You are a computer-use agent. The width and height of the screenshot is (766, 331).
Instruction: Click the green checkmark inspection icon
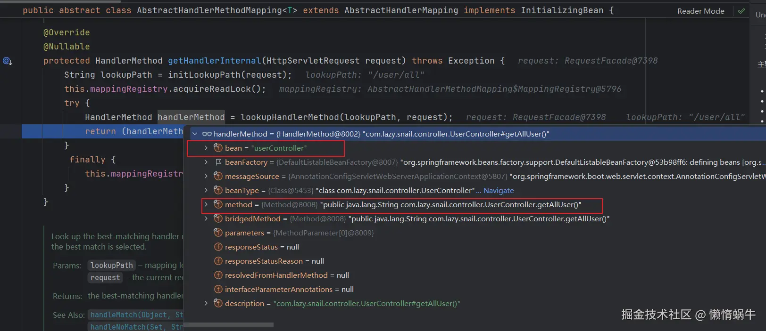tap(741, 10)
